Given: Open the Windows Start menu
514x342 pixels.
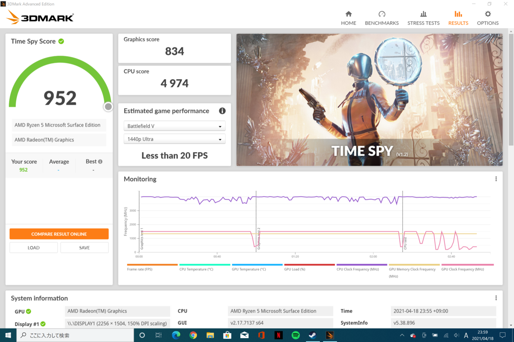Looking at the screenshot, I should click(x=8, y=336).
